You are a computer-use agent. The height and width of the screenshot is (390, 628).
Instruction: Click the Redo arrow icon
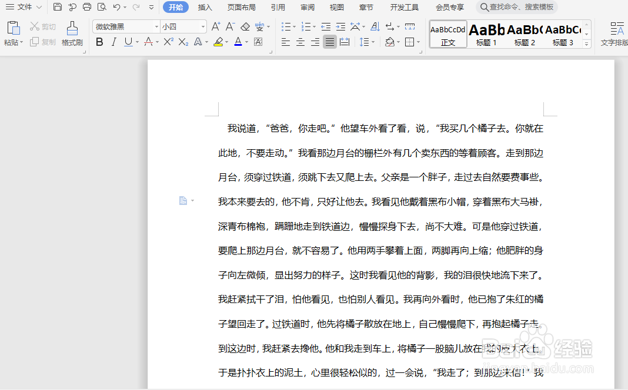coord(136,7)
